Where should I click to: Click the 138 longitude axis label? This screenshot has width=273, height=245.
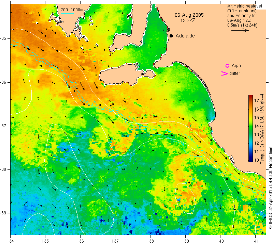click(x=150, y=241)
